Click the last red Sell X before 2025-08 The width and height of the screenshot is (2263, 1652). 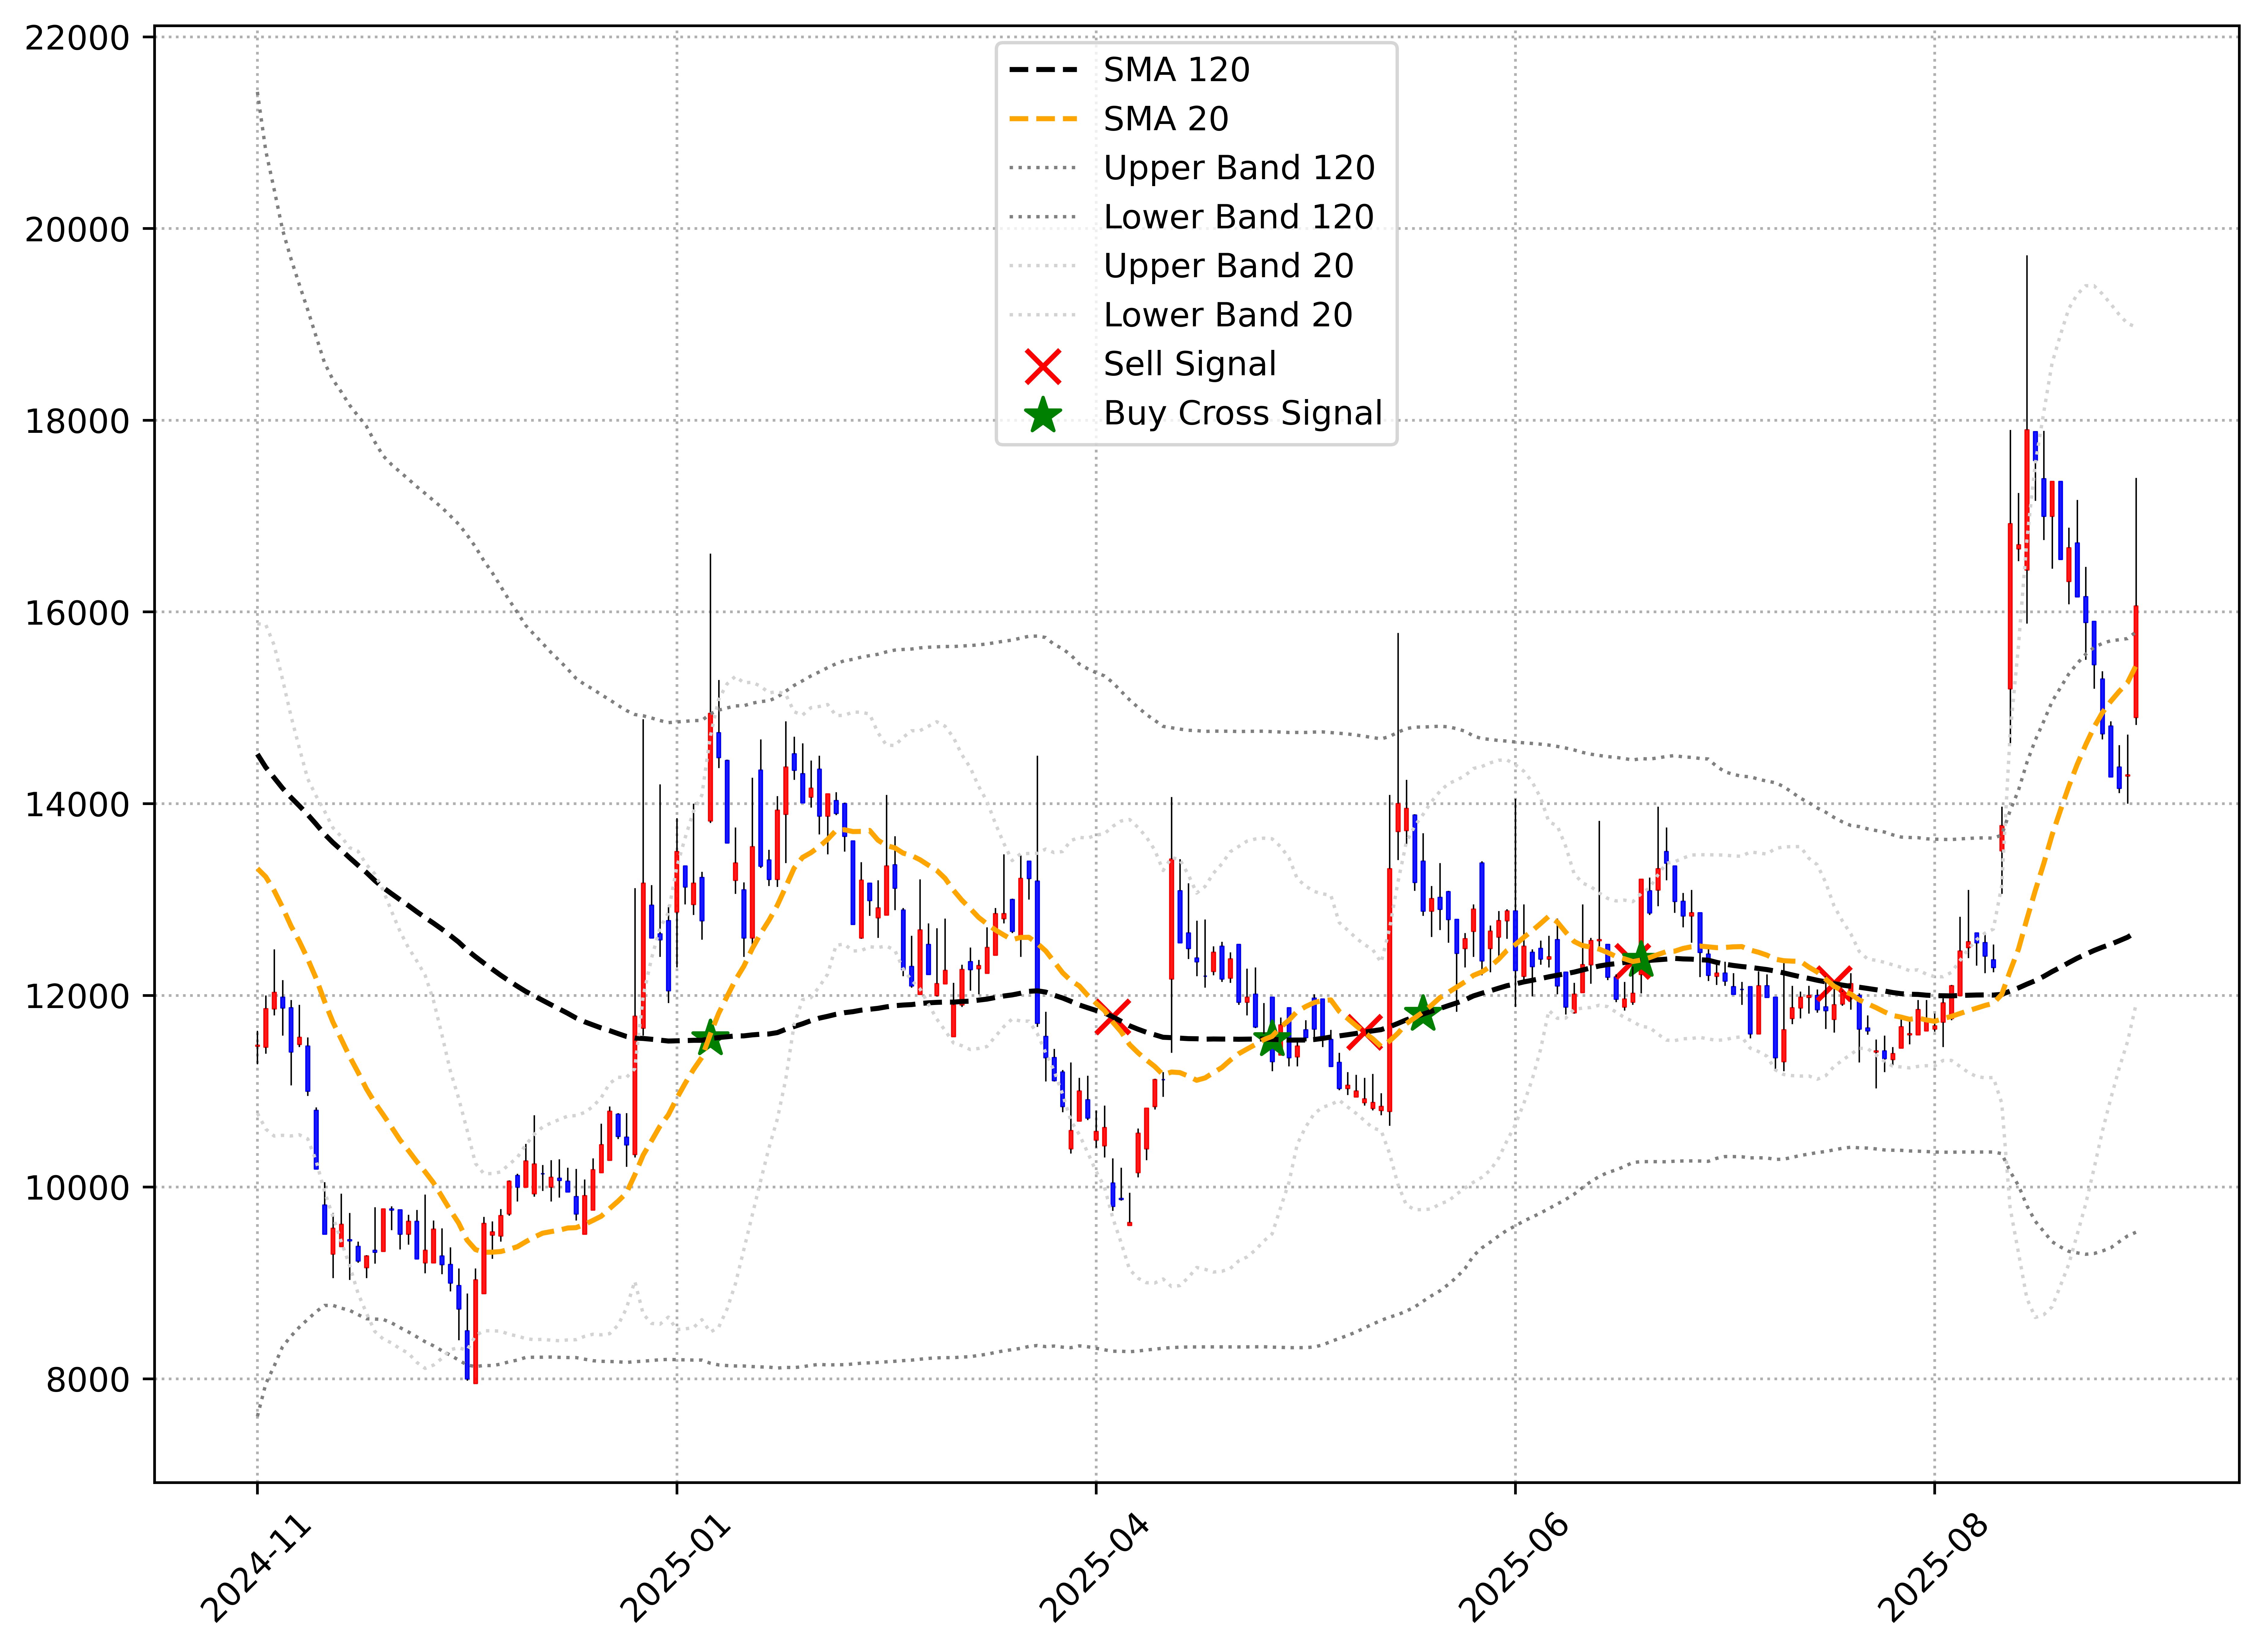pos(1834,984)
